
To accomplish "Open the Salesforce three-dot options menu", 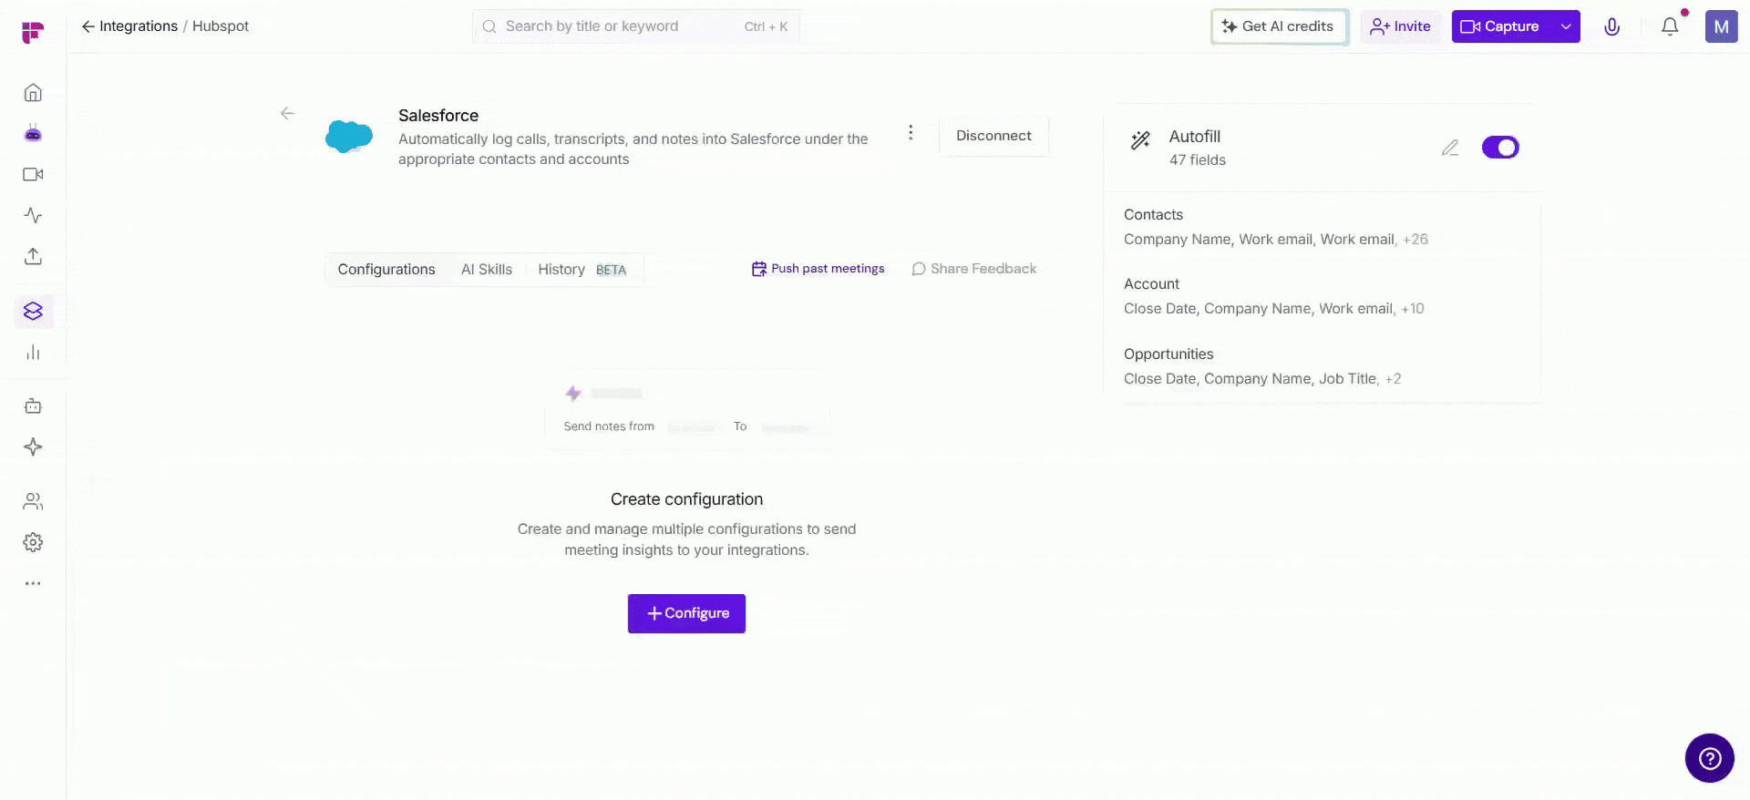I will tap(910, 133).
